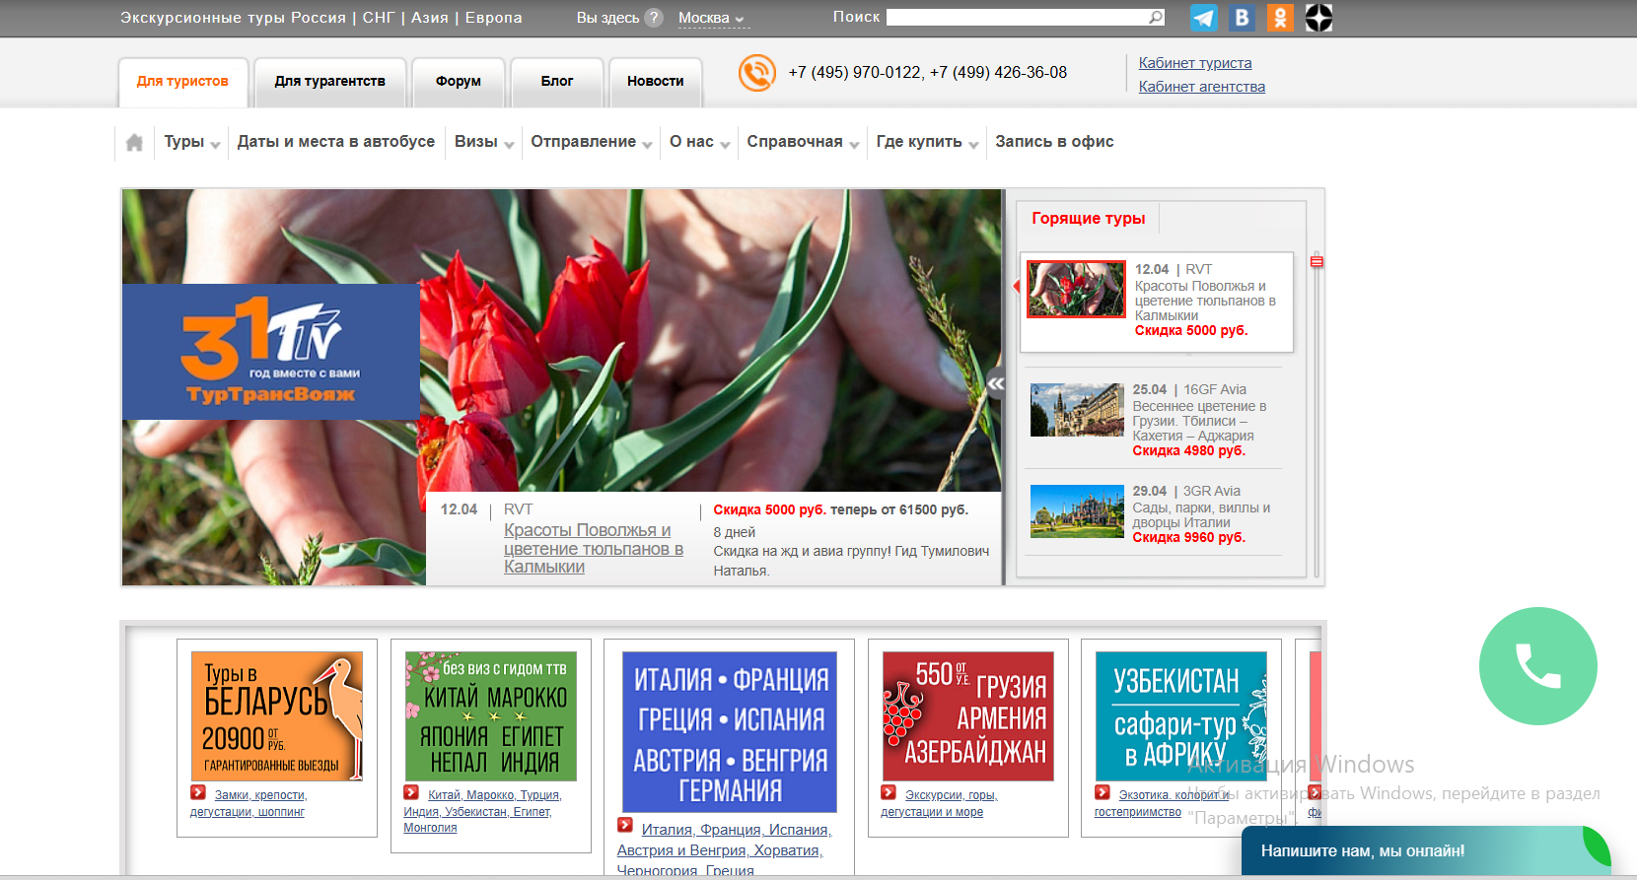Click the help question mark icon
1637x880 pixels.
click(x=654, y=18)
